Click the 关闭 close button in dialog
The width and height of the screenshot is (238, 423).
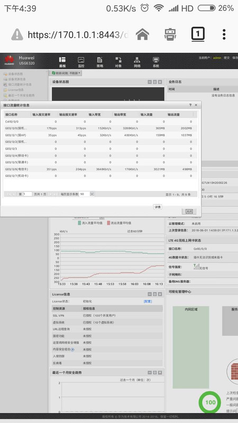point(189,212)
